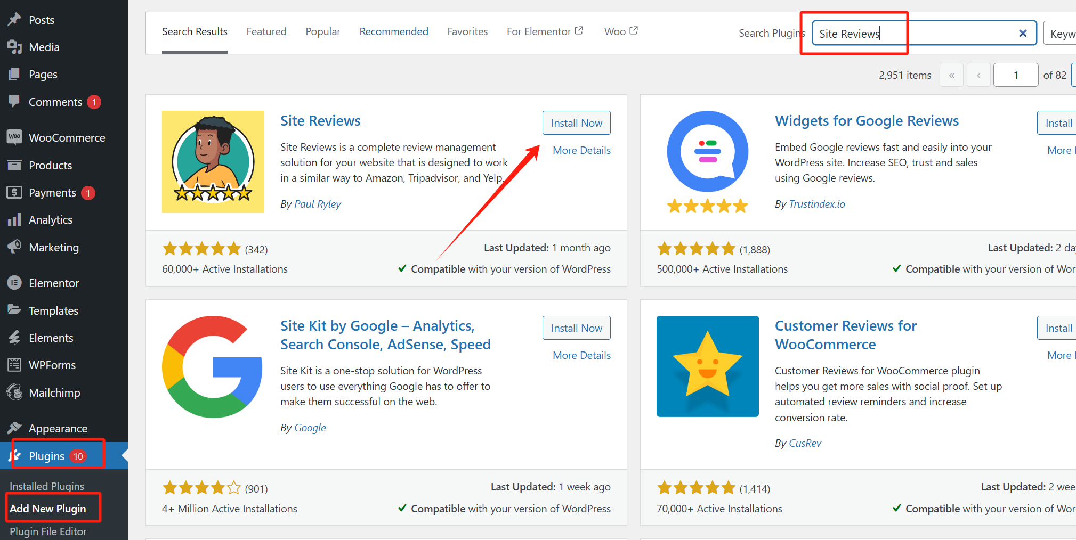This screenshot has height=540, width=1076.
Task: Open the Appearance menu label
Action: click(58, 429)
